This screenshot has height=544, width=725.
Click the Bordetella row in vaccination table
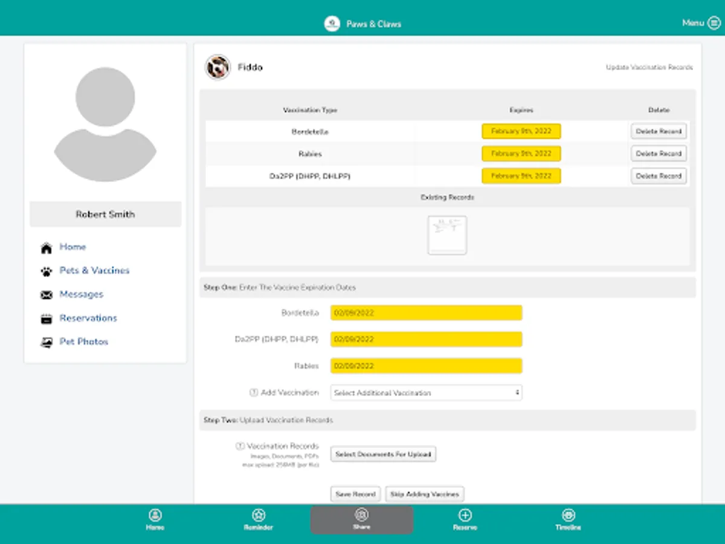click(x=448, y=131)
